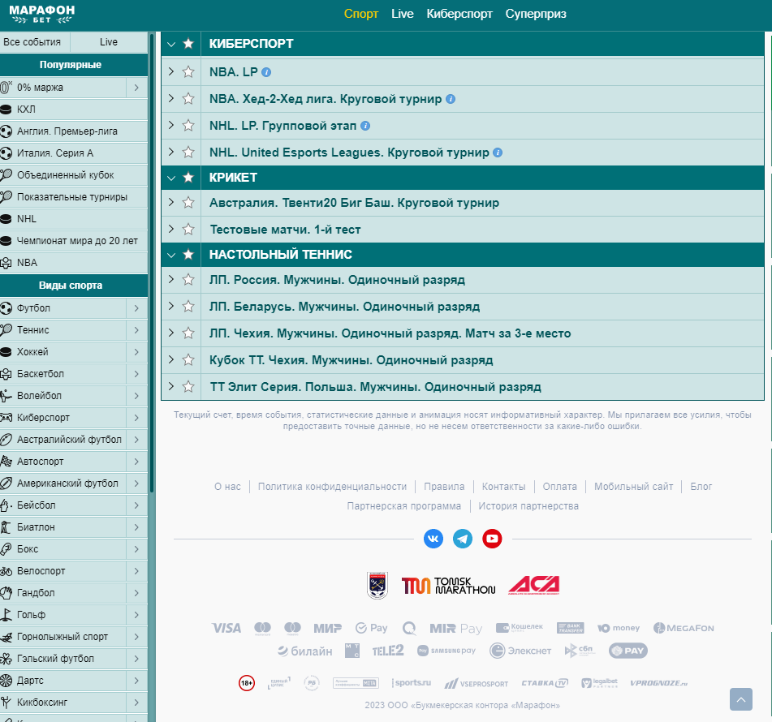Screen dimensions: 772x722
Task: Open the Контакты footer link
Action: point(503,486)
